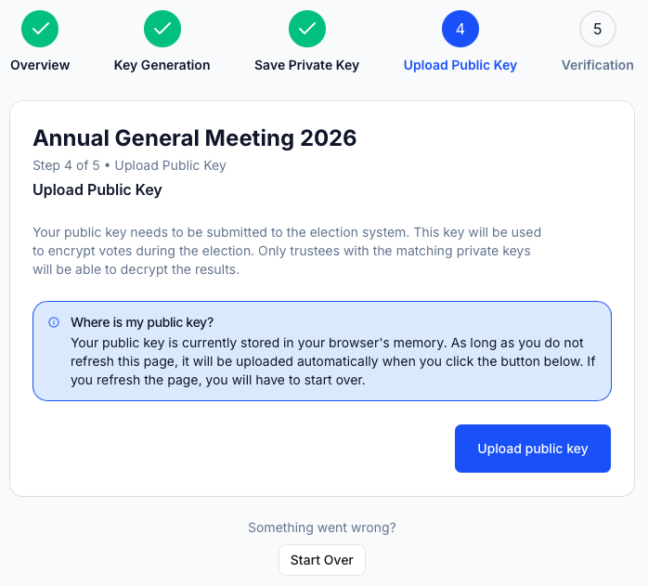Click the "Where is my public key?" title
648x586 pixels.
(x=142, y=322)
